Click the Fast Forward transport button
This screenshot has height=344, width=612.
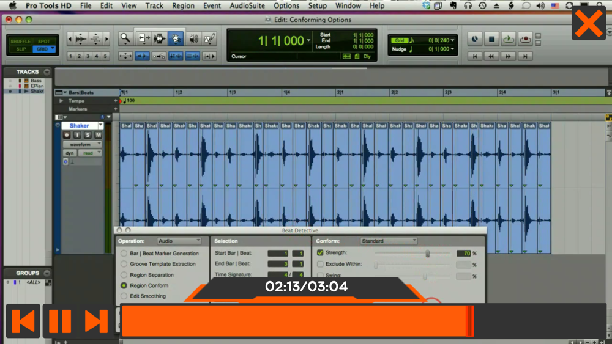coord(508,56)
